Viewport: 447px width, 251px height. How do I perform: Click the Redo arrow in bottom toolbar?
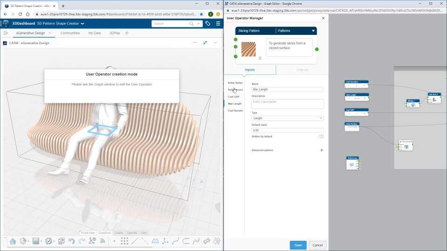(x=82, y=241)
